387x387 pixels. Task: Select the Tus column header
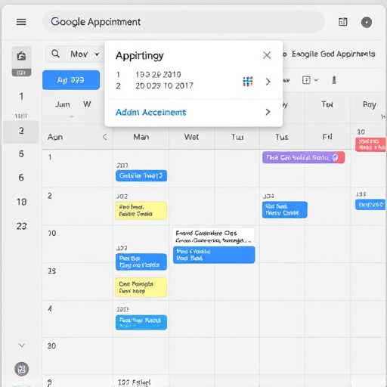(282, 137)
